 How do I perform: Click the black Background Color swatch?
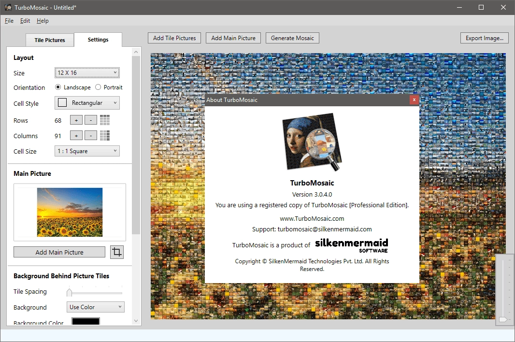(x=86, y=321)
